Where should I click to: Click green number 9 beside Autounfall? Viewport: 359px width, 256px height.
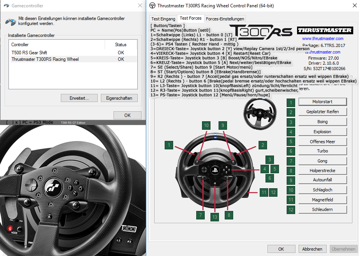(291, 181)
